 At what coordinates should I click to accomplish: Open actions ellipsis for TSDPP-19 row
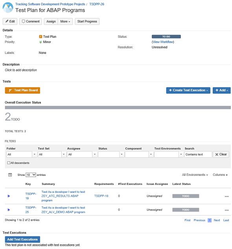point(226,196)
